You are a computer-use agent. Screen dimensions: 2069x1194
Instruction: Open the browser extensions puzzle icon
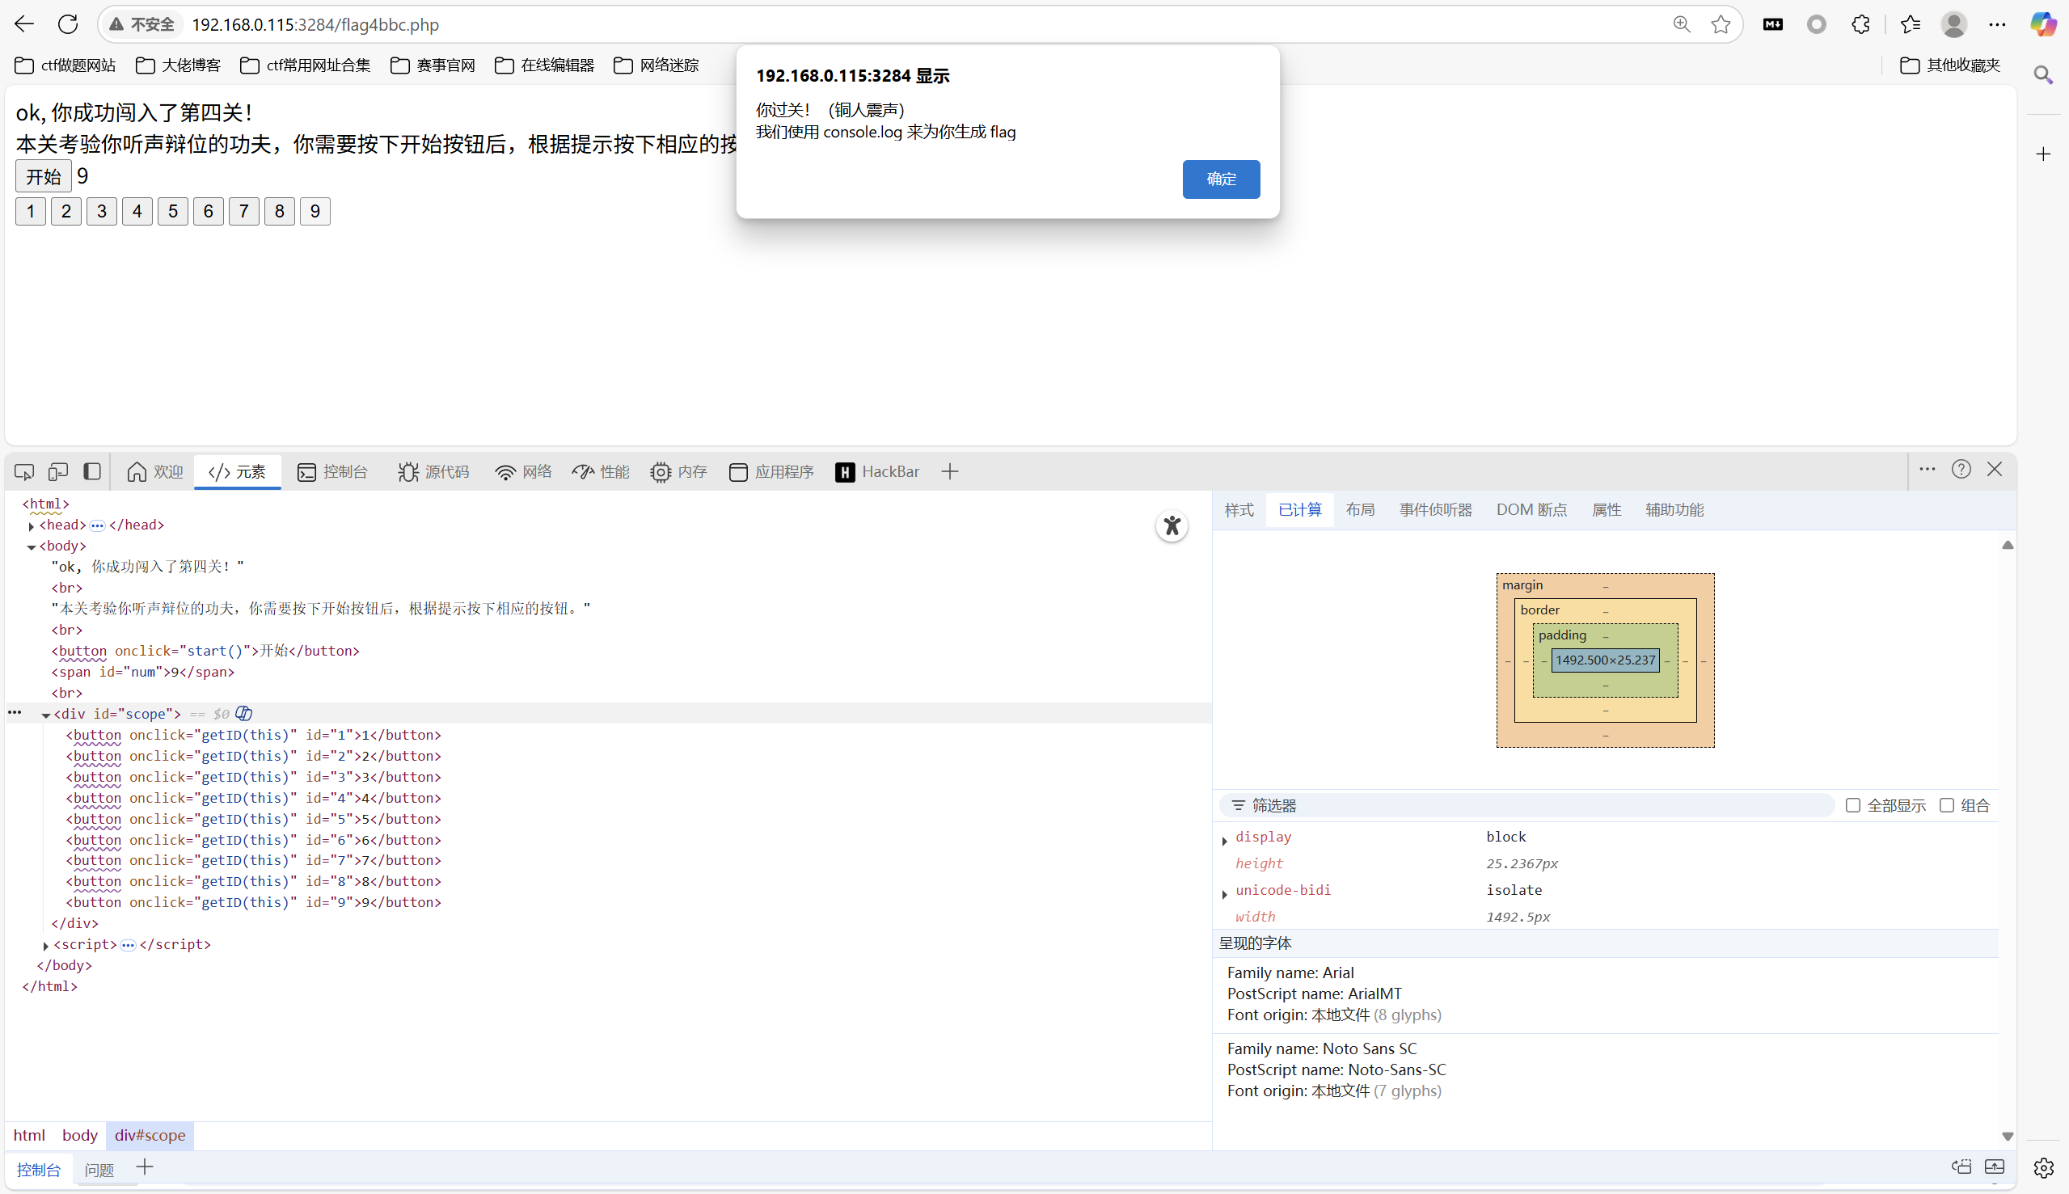pos(1860,24)
